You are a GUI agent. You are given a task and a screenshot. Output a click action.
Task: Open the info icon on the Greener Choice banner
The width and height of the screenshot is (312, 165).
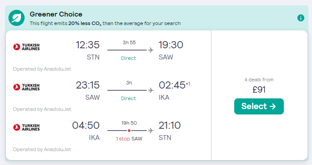(x=301, y=18)
